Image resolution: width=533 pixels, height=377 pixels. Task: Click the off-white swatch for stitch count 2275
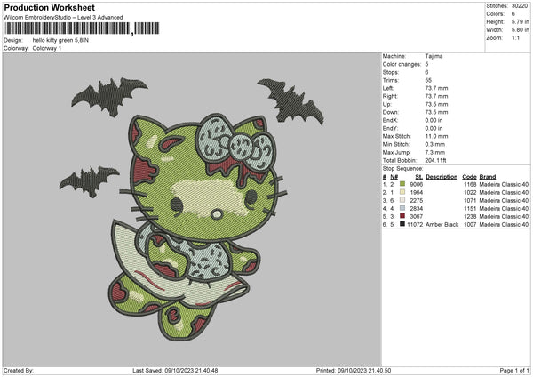pyautogui.click(x=402, y=200)
